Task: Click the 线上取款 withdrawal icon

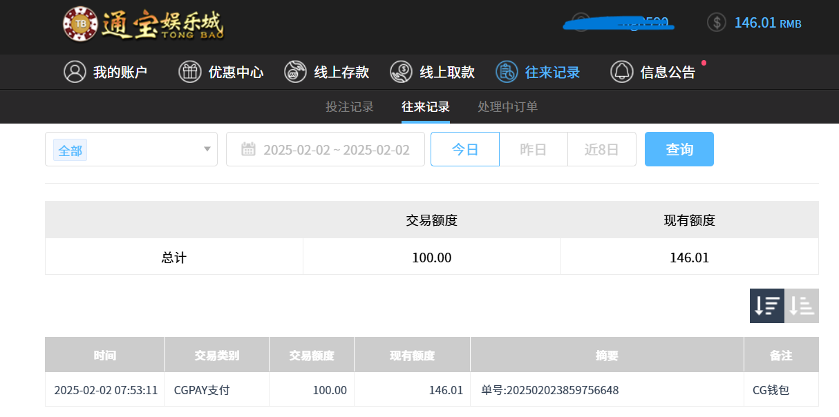Action: [x=401, y=72]
